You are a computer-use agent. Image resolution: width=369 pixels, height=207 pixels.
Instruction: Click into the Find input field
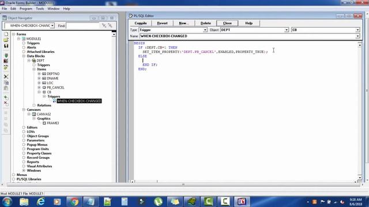[x=83, y=25]
